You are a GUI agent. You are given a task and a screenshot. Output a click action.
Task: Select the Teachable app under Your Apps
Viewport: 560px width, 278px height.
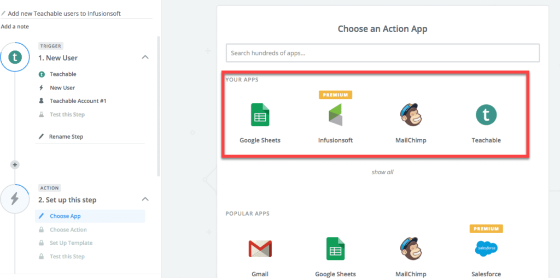coord(486,115)
